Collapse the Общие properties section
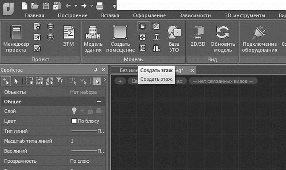The image size is (286, 170). tap(98, 102)
